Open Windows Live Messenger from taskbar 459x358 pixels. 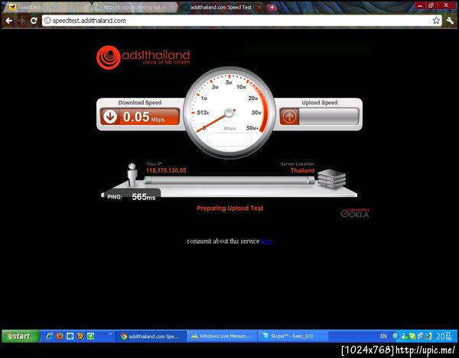pos(222,337)
